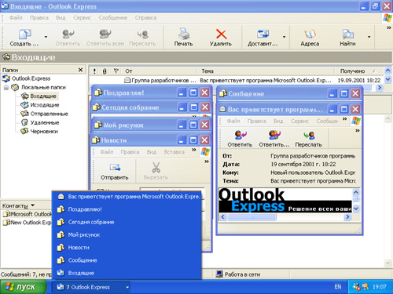The image size is (393, 294).
Task: Click Ответить всем in main toolbar
Action: coord(105,34)
